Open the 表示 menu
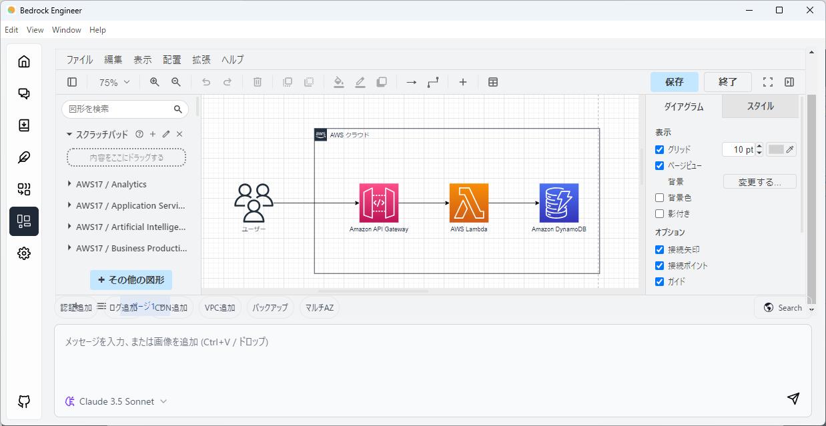 [143, 59]
